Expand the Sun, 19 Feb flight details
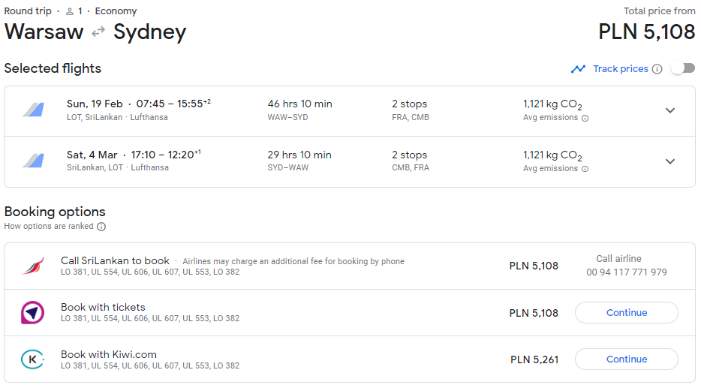Image resolution: width=701 pixels, height=388 pixels. click(669, 110)
